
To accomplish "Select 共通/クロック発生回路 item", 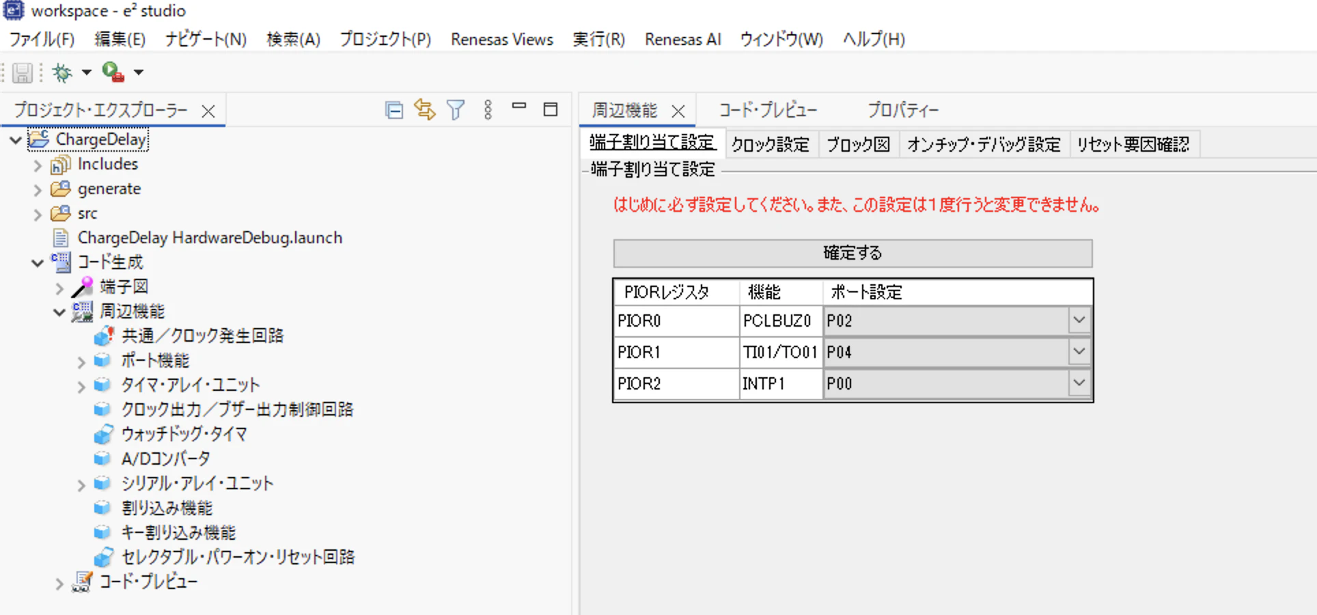I will pyautogui.click(x=202, y=336).
